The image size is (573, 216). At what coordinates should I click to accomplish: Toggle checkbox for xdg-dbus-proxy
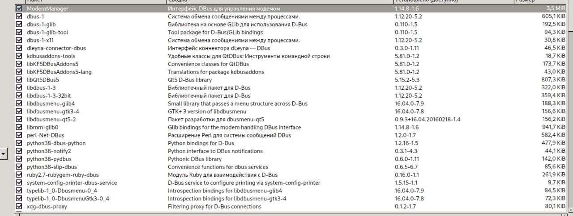[x=19, y=207]
